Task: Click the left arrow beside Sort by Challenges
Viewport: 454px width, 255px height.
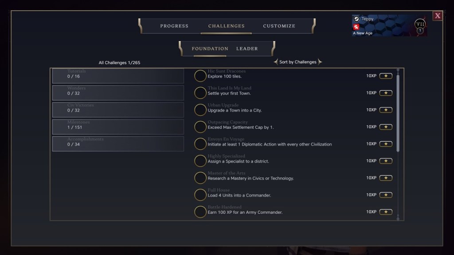Action: pyautogui.click(x=275, y=62)
